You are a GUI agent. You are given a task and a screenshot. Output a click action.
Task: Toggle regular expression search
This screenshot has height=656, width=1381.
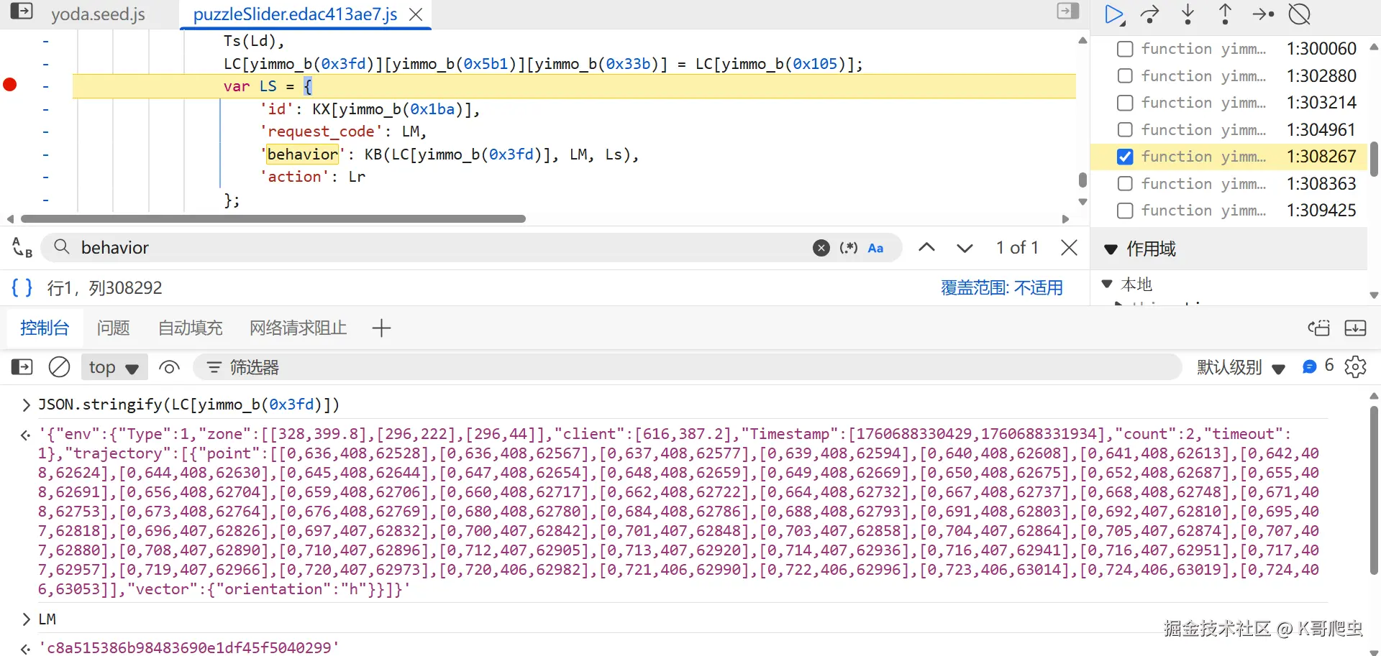click(x=849, y=248)
